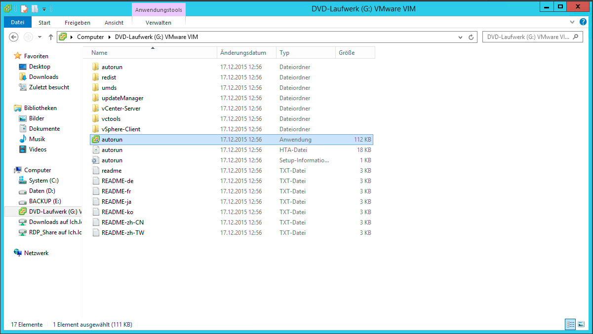Open Videos library
The image size is (593, 334).
coord(38,149)
